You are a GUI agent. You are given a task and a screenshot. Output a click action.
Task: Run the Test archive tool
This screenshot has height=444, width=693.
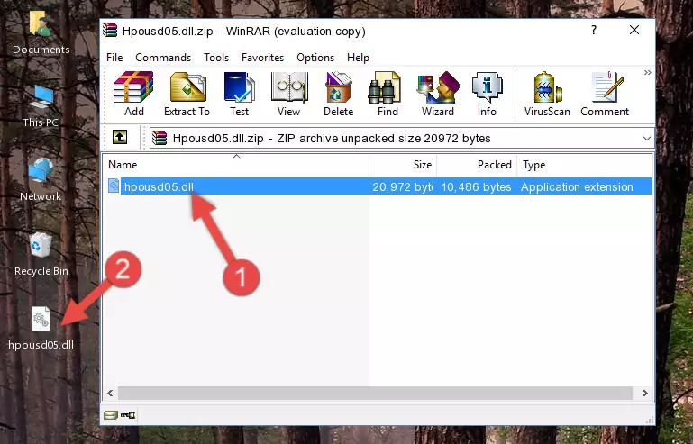click(x=239, y=94)
